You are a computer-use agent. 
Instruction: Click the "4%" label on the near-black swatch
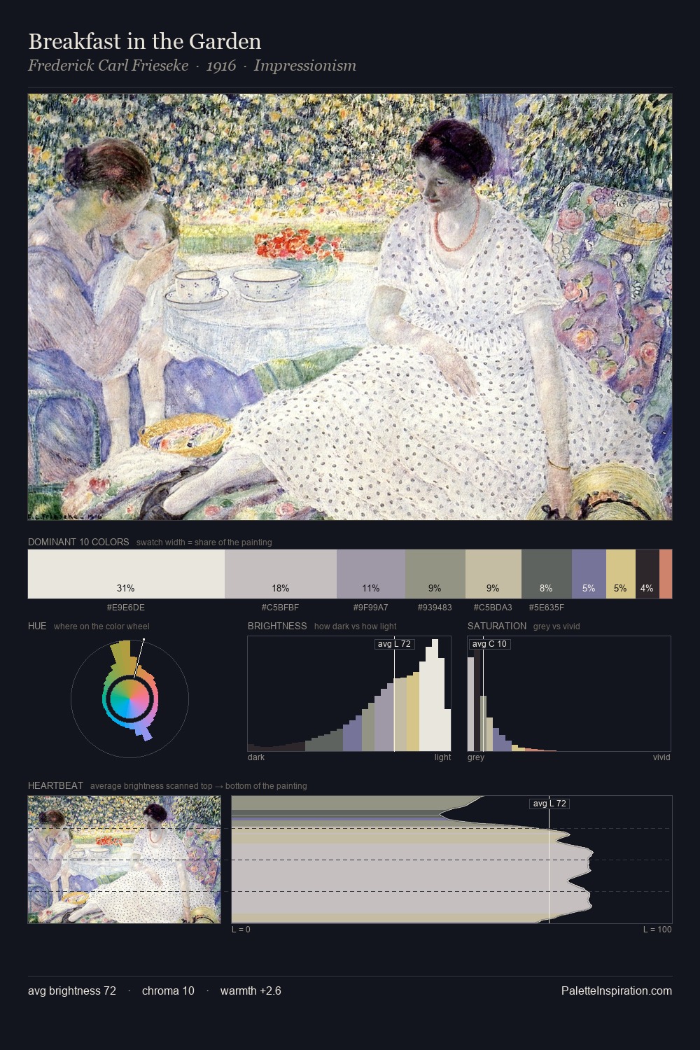647,588
